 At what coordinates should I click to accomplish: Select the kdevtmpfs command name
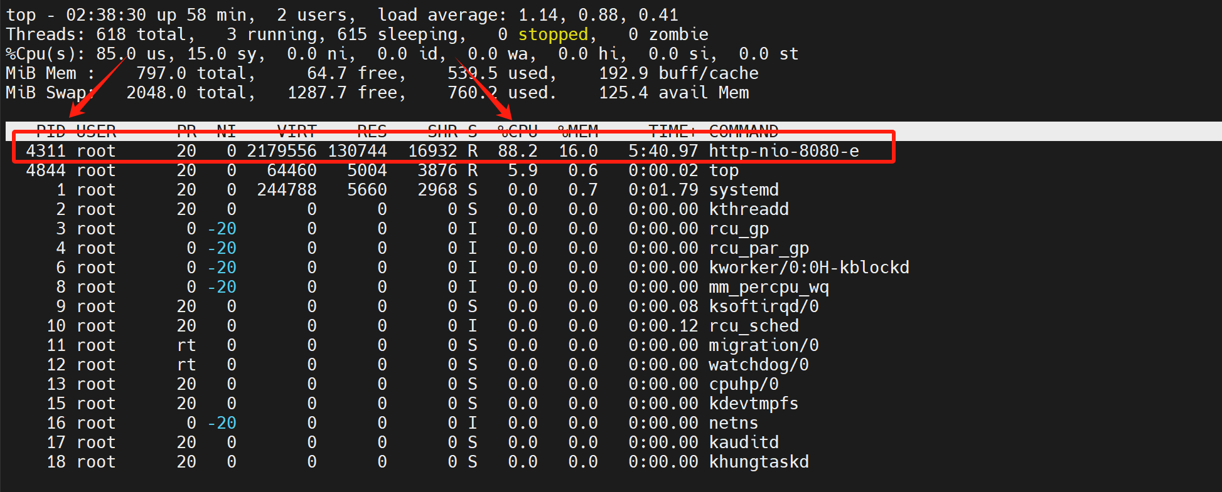pyautogui.click(x=754, y=404)
